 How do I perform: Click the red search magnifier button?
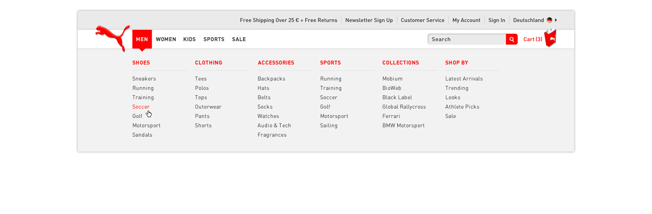tap(512, 39)
